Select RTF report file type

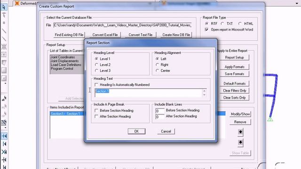[x=207, y=23]
